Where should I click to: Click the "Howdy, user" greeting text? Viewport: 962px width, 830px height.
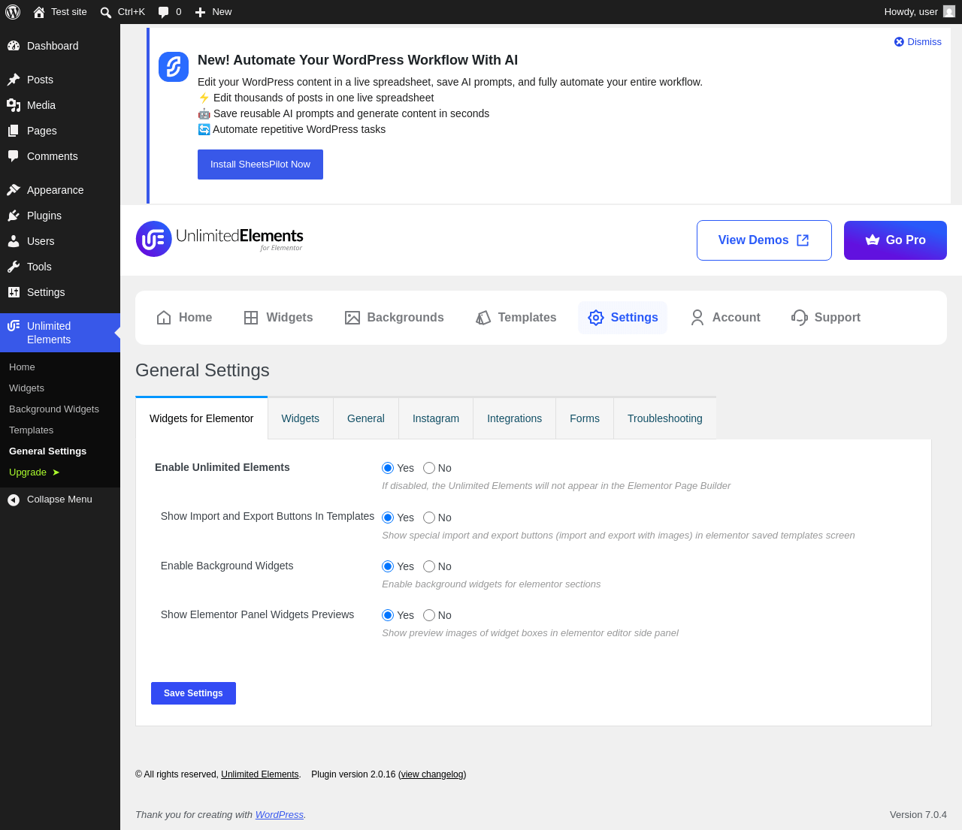tap(911, 12)
